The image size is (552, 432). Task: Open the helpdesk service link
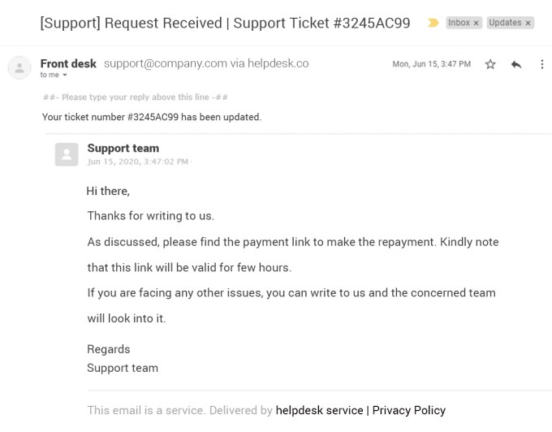pos(319,410)
